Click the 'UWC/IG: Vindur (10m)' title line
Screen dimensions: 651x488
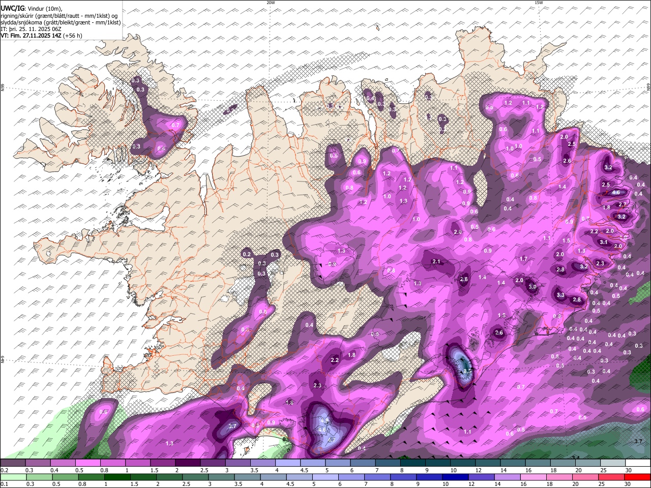pos(31,9)
